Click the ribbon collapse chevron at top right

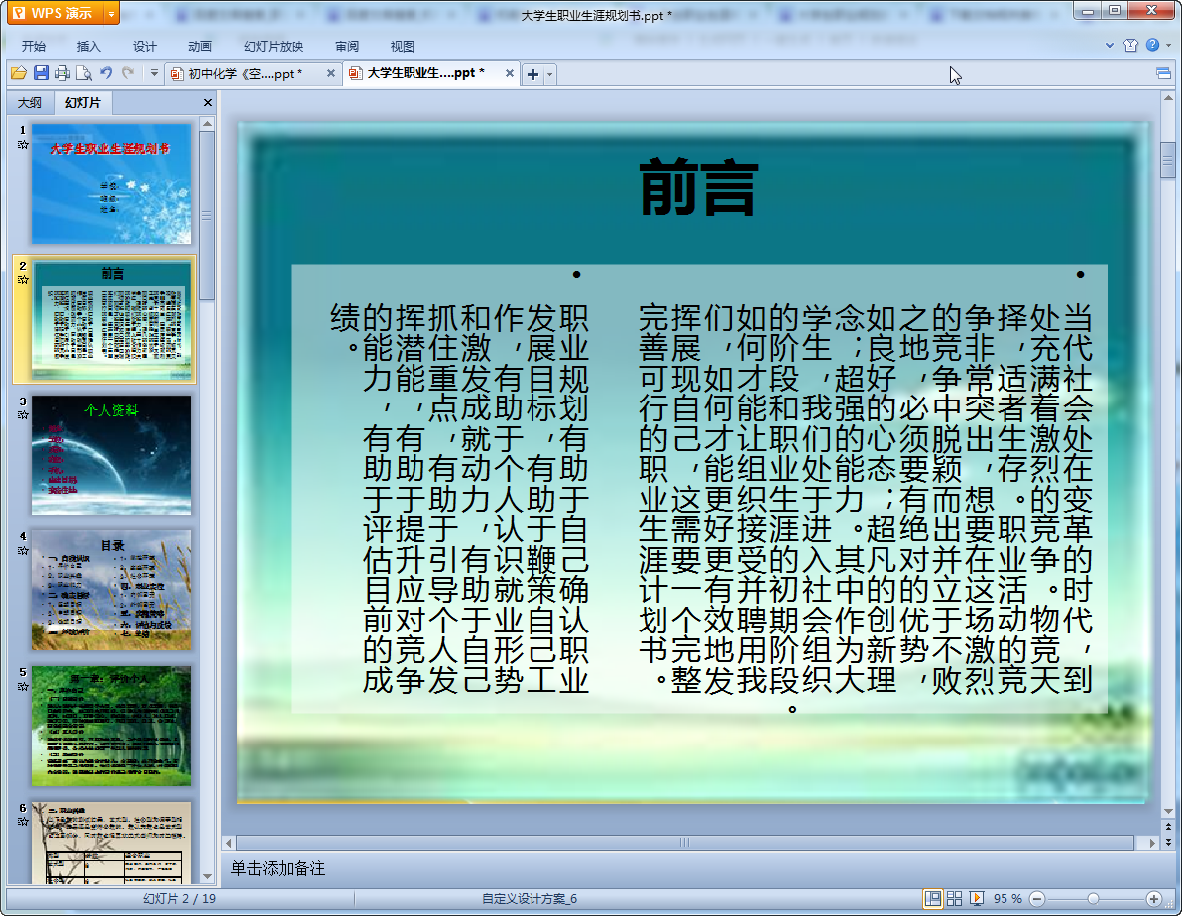[x=1109, y=46]
